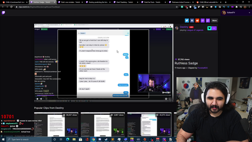Open Microsoft Store from taskbar

tap(80, 139)
